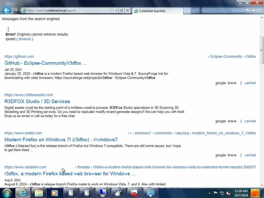
Task: Open options dots for R3DFOX Studio result
Action: (241, 121)
